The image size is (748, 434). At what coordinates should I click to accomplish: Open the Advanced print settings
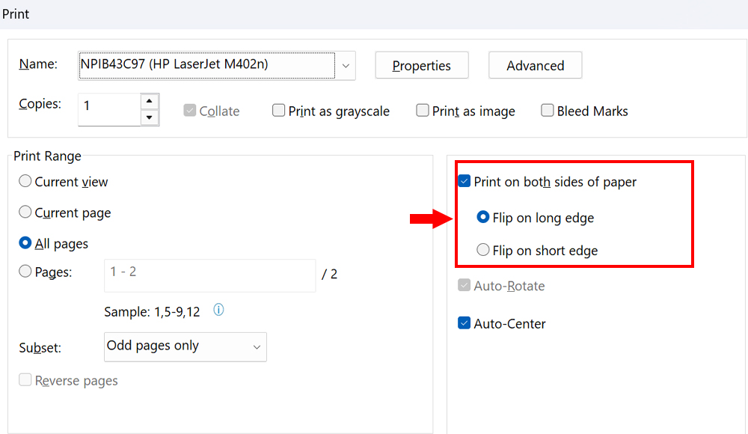[535, 65]
